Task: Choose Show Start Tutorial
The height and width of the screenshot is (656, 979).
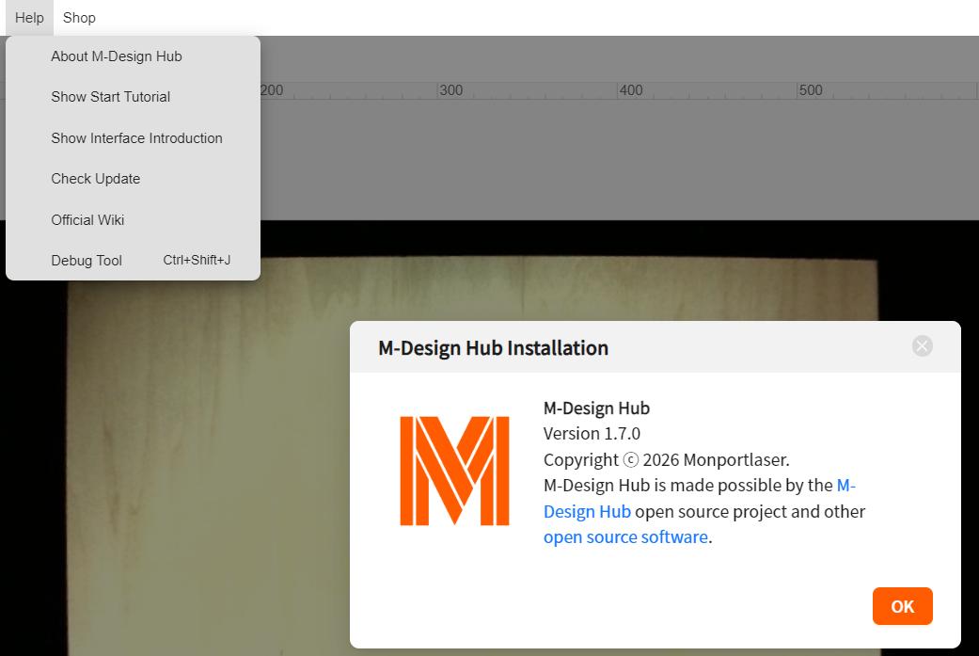Action: [111, 97]
